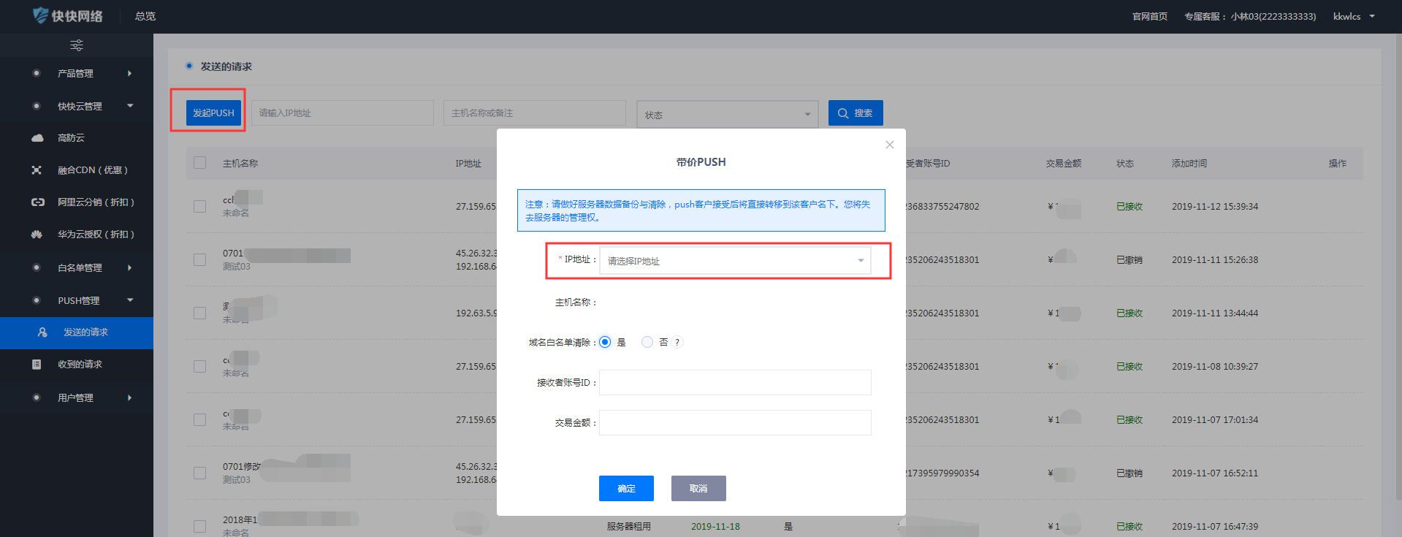The width and height of the screenshot is (1402, 537).
Task: Open 发送的请求 menu item
Action: pyautogui.click(x=85, y=332)
